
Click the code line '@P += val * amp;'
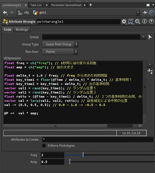point(21,113)
